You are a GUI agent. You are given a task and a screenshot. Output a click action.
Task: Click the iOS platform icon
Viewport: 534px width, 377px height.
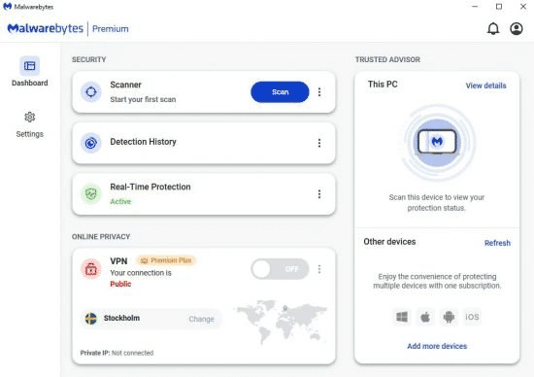coord(472,317)
